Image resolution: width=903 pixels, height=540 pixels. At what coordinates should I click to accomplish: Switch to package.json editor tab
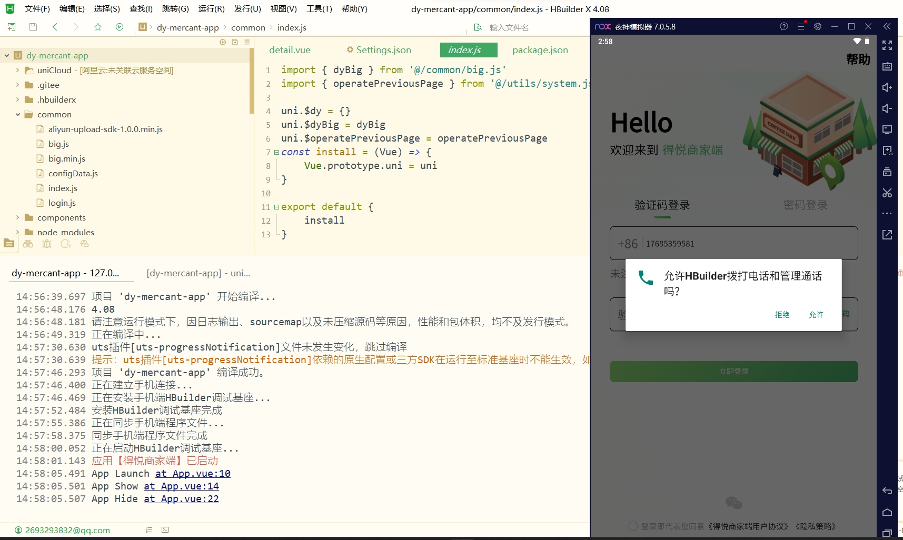540,50
